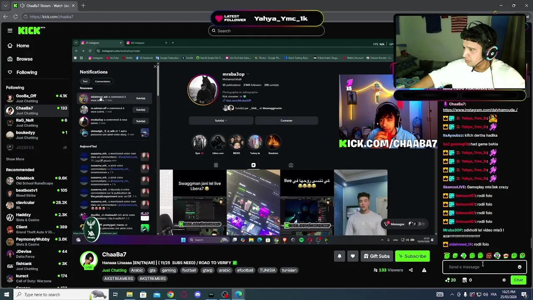The height and width of the screenshot is (300, 533).
Task: Click ChaaBa7 streamer avatar below video
Action: tap(89, 260)
